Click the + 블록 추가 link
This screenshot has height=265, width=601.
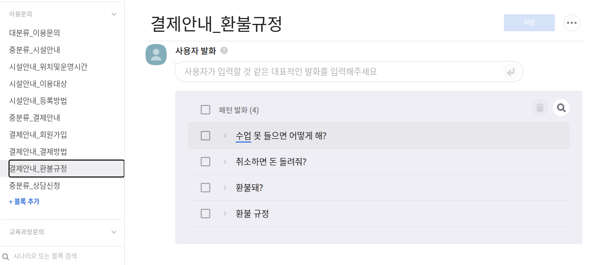click(24, 201)
